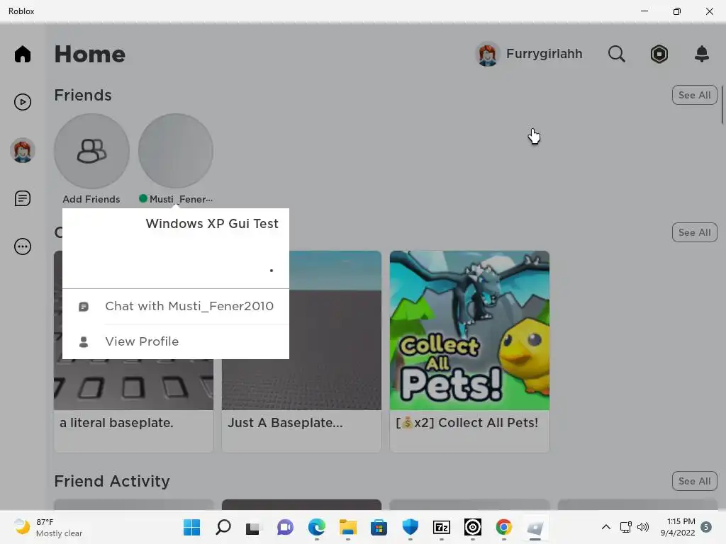
Task: Open Task View on the taskbar
Action: [x=254, y=527]
